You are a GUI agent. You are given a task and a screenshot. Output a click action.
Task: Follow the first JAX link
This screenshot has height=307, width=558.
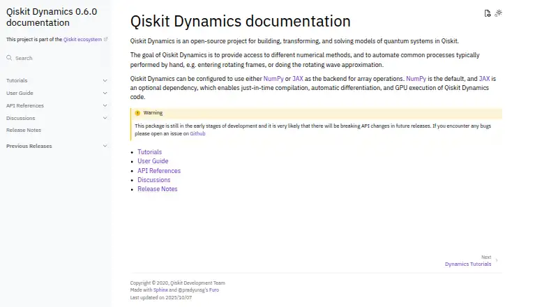(x=298, y=79)
